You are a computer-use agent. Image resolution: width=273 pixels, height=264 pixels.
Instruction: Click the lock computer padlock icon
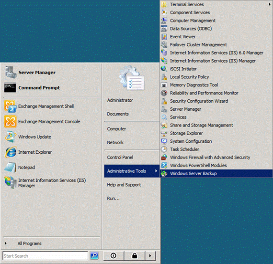point(135,256)
